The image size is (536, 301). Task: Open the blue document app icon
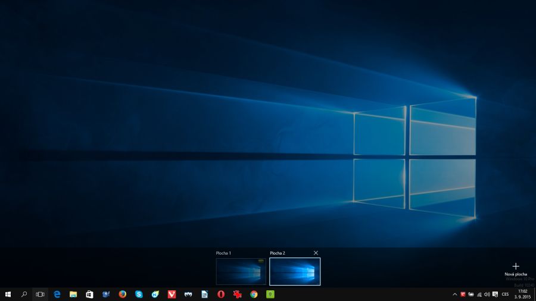point(204,294)
